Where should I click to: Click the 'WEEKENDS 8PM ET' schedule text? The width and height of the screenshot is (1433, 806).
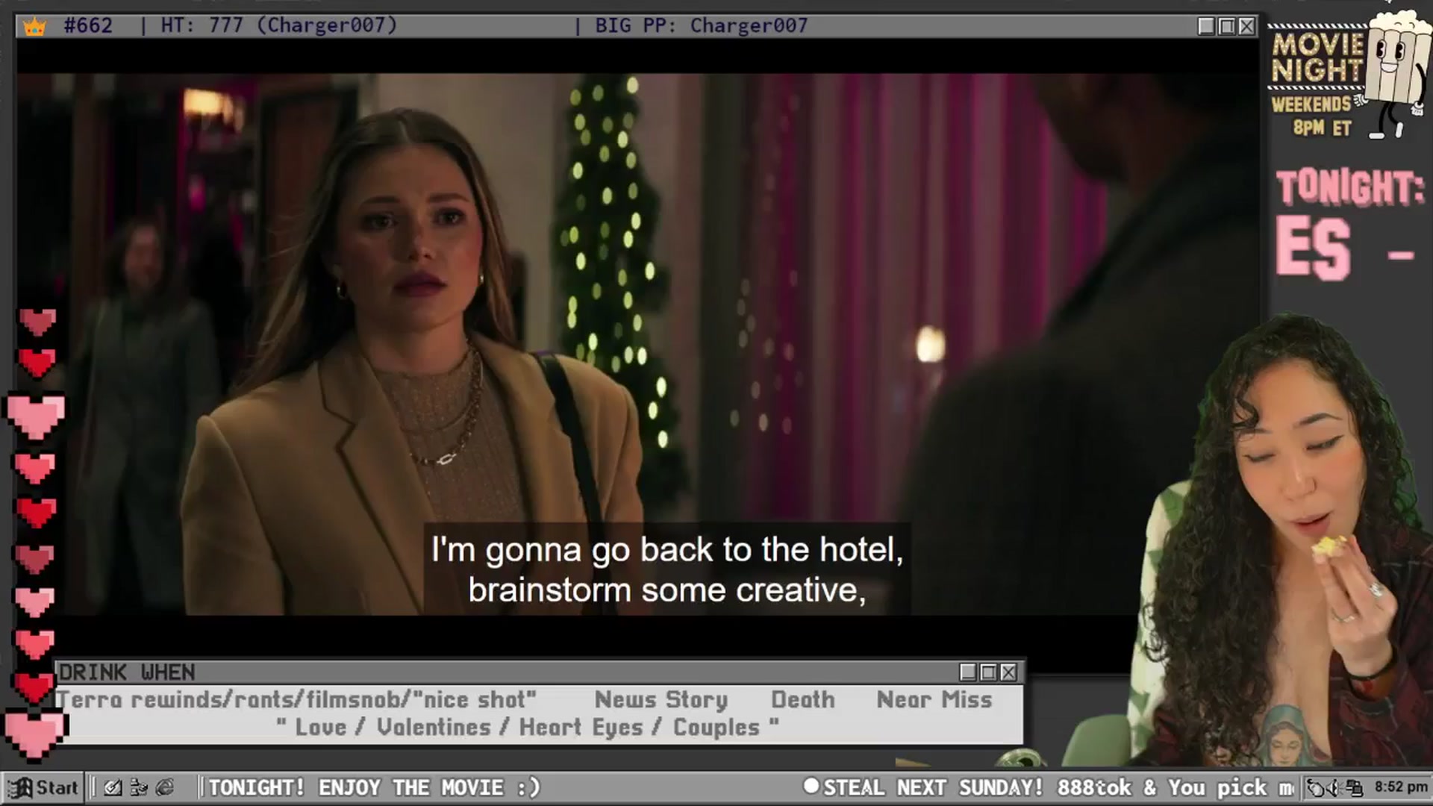1313,116
